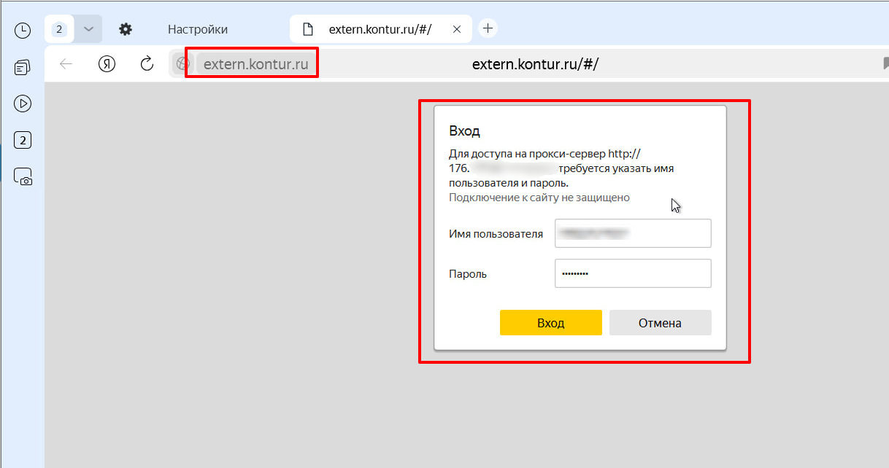Image resolution: width=889 pixels, height=468 pixels.
Task: Take a screenshot with the camera icon
Action: pyautogui.click(x=23, y=176)
